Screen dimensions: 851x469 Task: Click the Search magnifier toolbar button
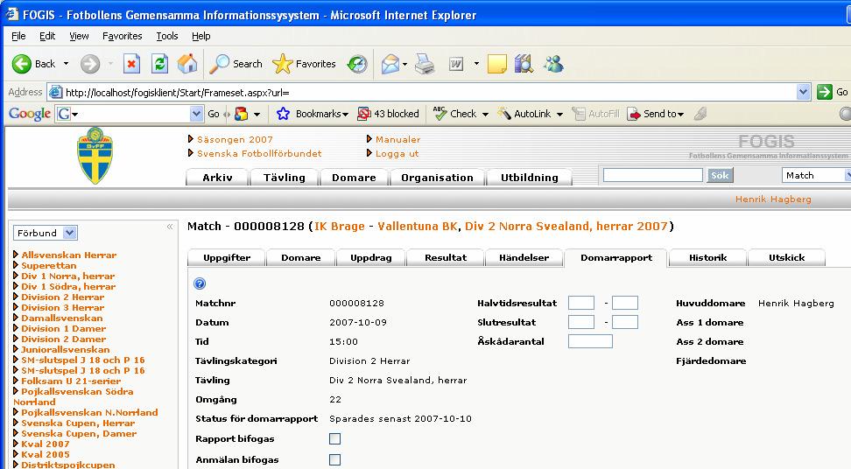(x=236, y=64)
